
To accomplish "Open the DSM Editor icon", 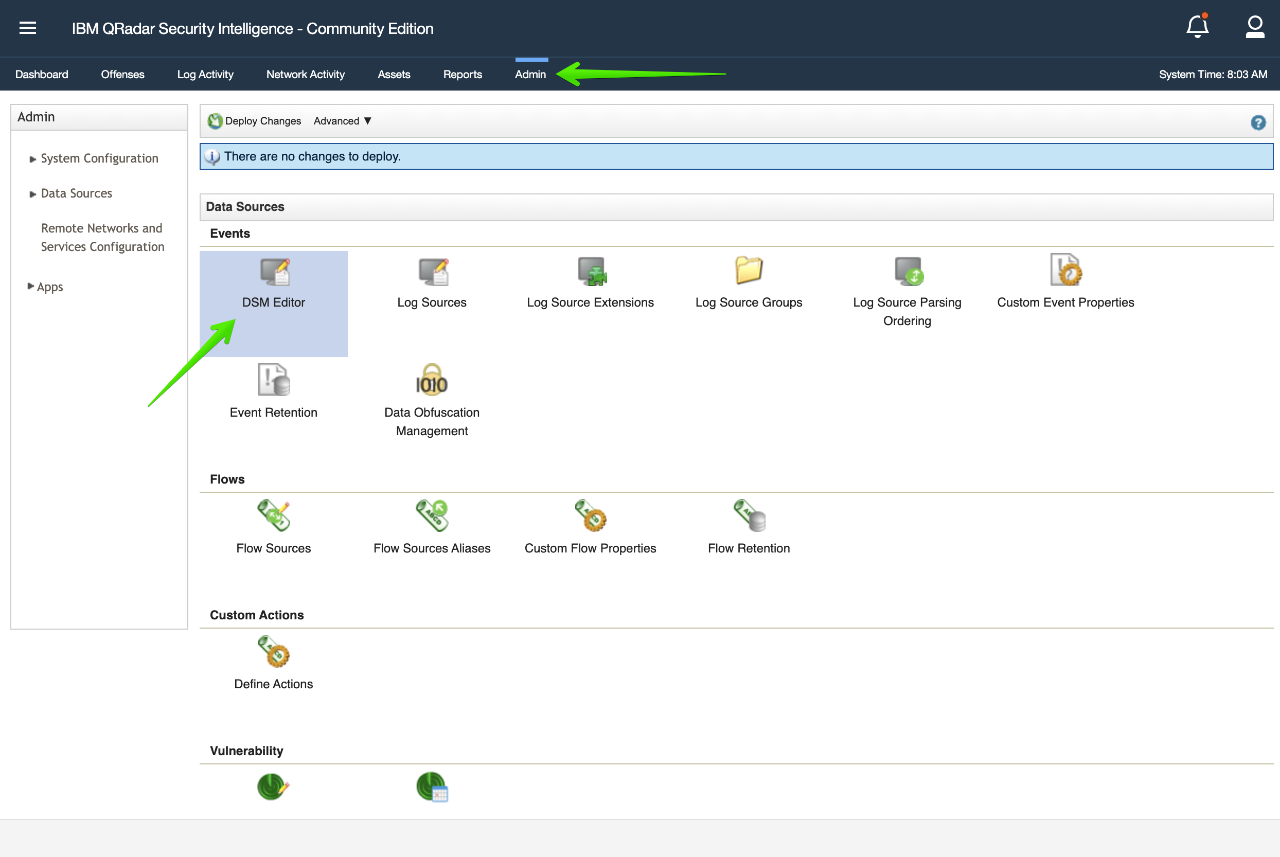I will (x=274, y=272).
